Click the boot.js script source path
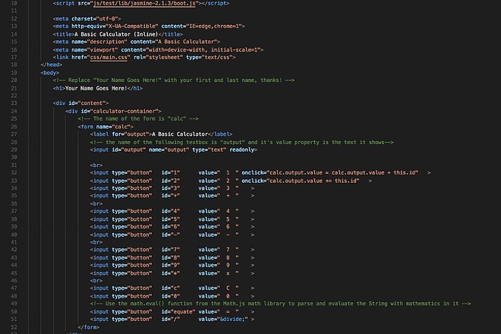 point(144,3)
